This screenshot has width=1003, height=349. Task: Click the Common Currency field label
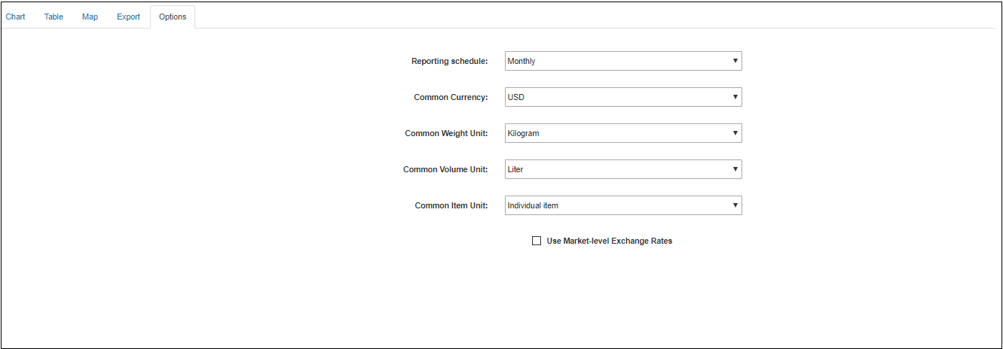click(451, 97)
